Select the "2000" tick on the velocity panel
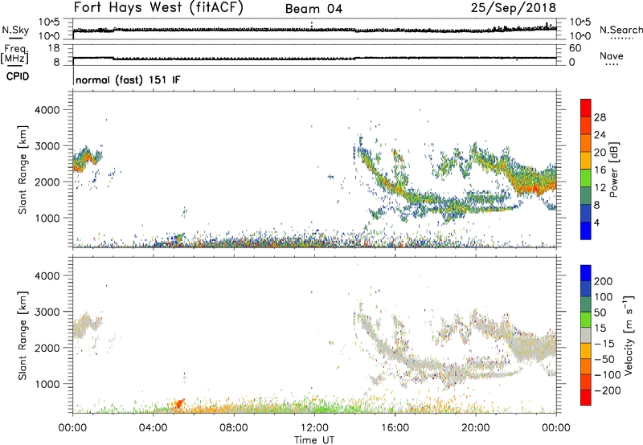Viewport: 643px width, 445px height. [47, 348]
